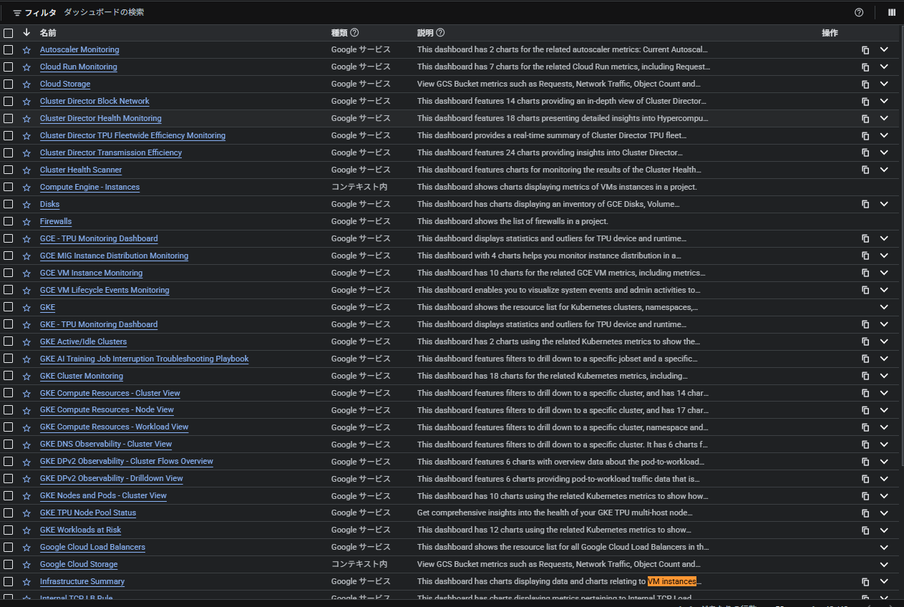The width and height of the screenshot is (904, 607).
Task: Click the Firewalls description text
Action: 512,222
